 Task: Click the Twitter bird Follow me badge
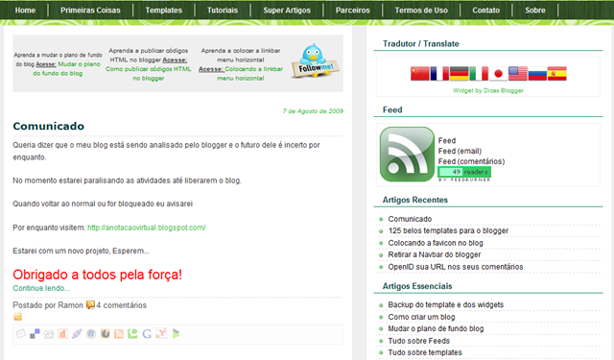pos(316,61)
